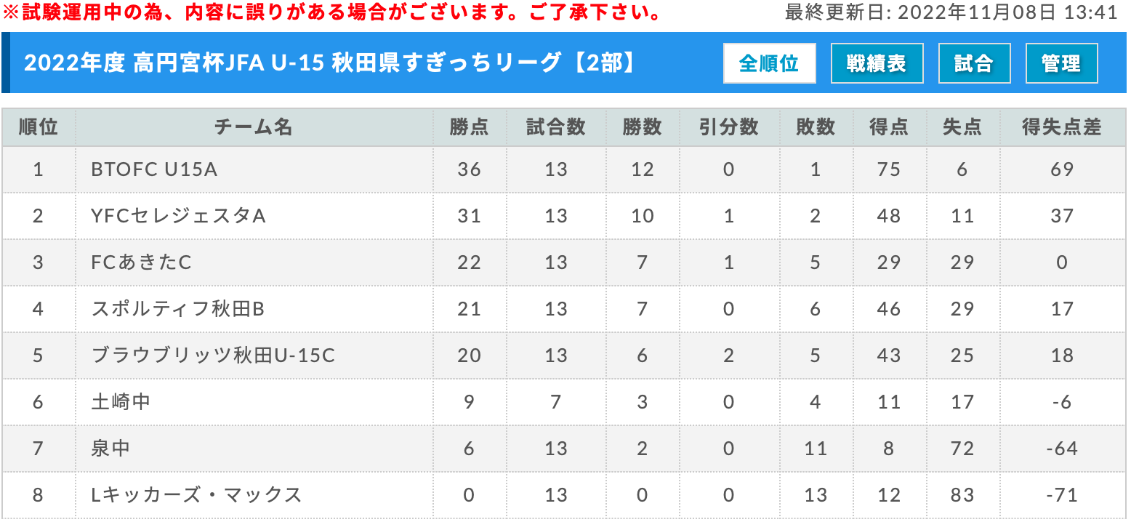The width and height of the screenshot is (1131, 522).
Task: Click スポルティフ秋田B team name
Action: click(177, 309)
